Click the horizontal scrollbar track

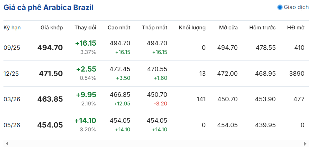point(156,143)
